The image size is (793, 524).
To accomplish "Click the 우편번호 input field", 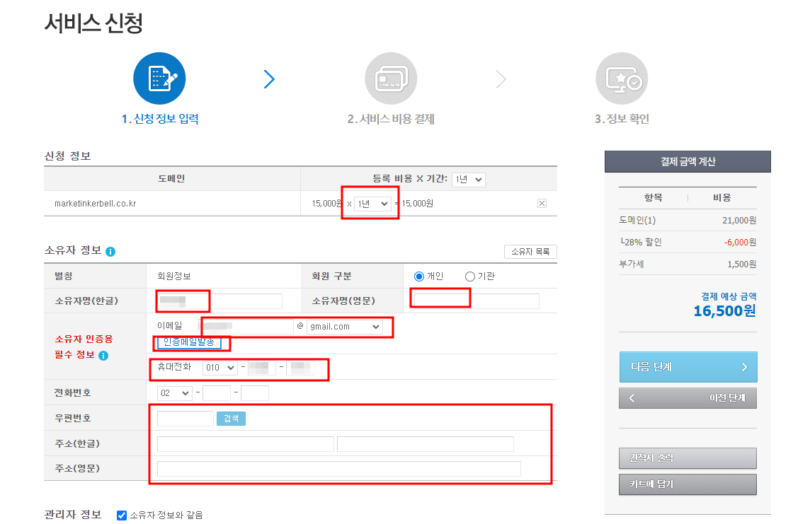I will point(184,418).
